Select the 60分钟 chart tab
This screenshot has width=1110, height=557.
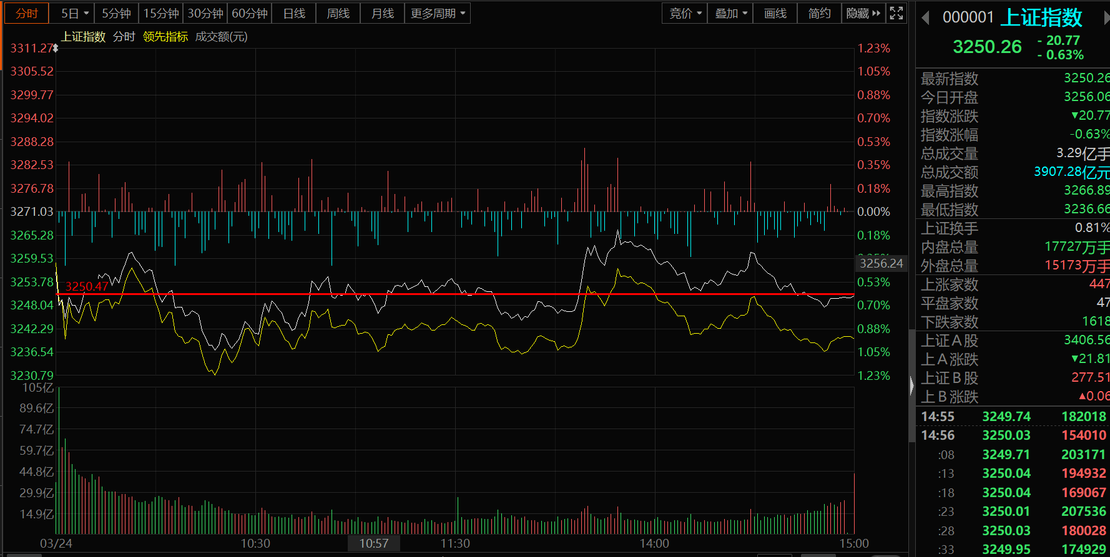click(x=250, y=13)
